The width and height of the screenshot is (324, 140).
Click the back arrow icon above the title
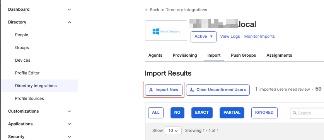point(147,10)
